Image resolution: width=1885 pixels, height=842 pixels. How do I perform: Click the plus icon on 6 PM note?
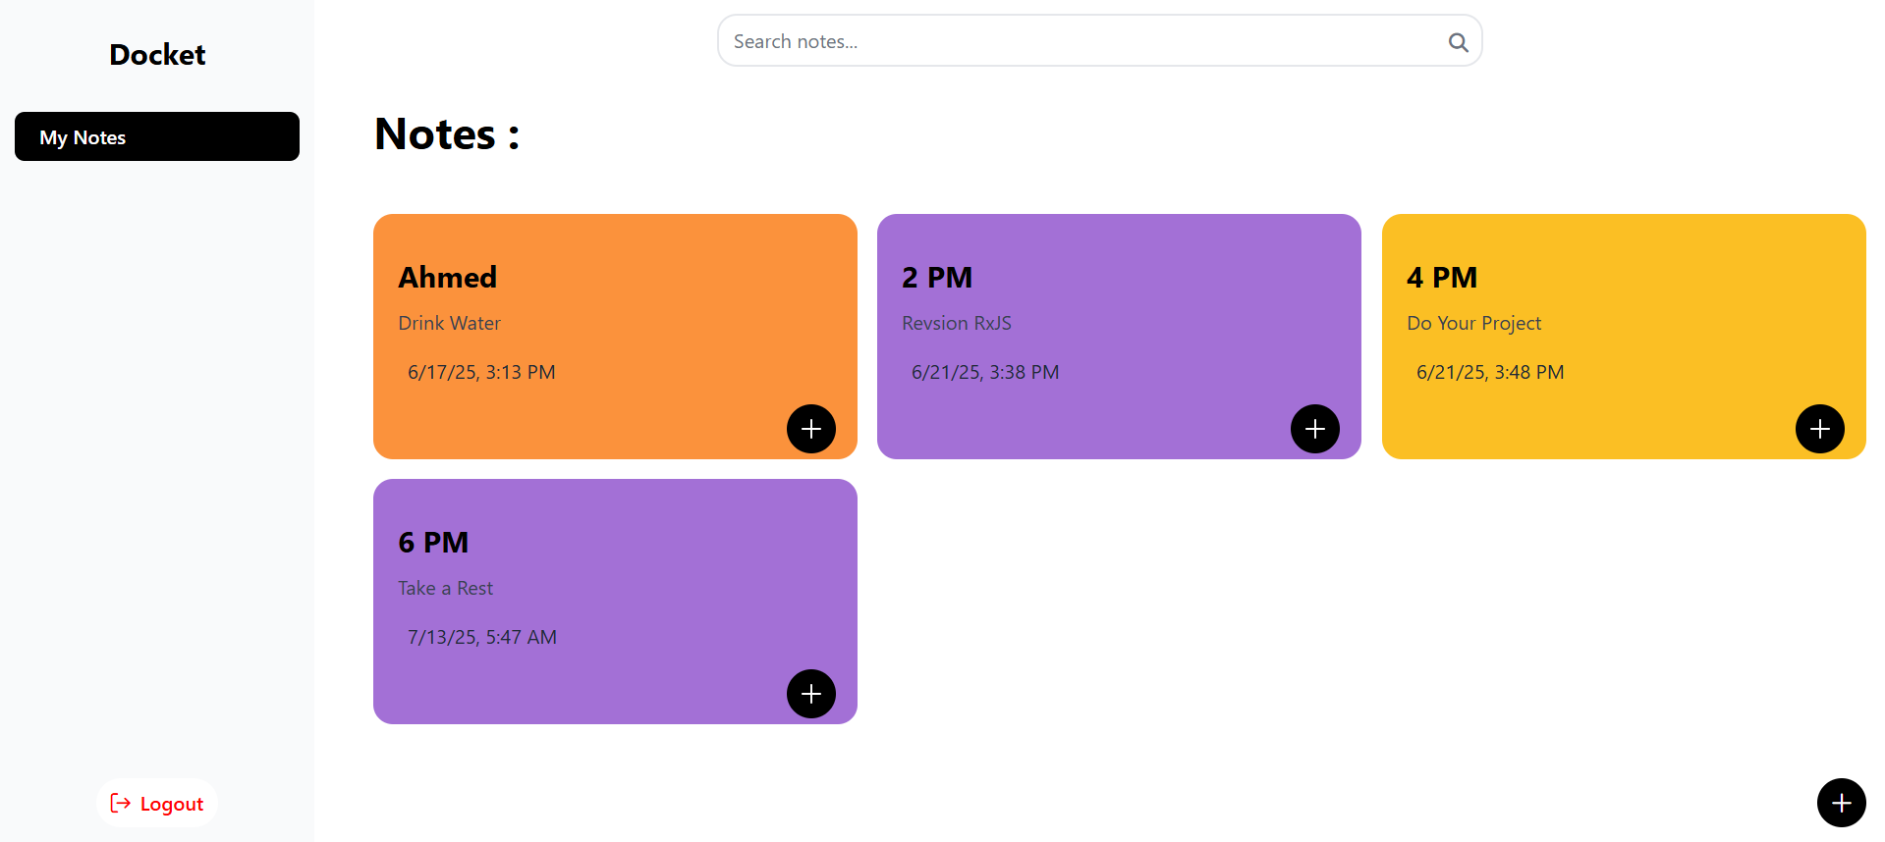point(811,694)
